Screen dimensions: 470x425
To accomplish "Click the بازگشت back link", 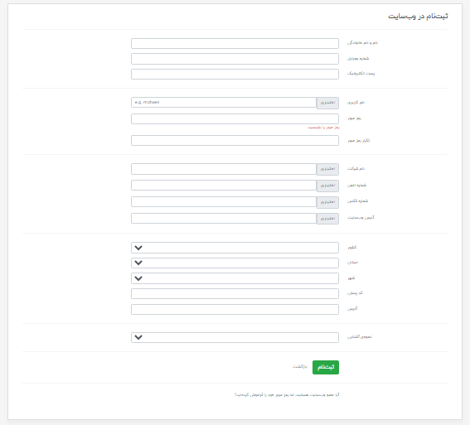I will pyautogui.click(x=300, y=367).
